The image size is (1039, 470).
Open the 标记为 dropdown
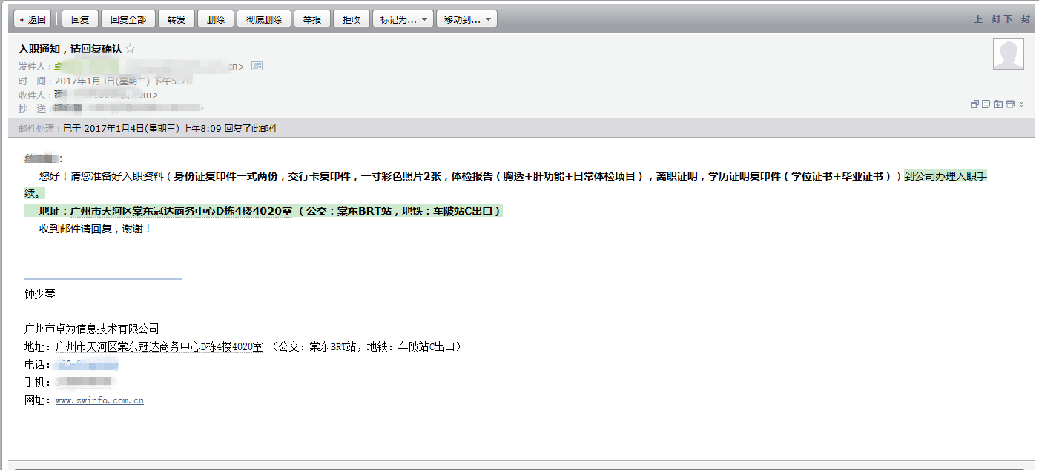point(403,19)
